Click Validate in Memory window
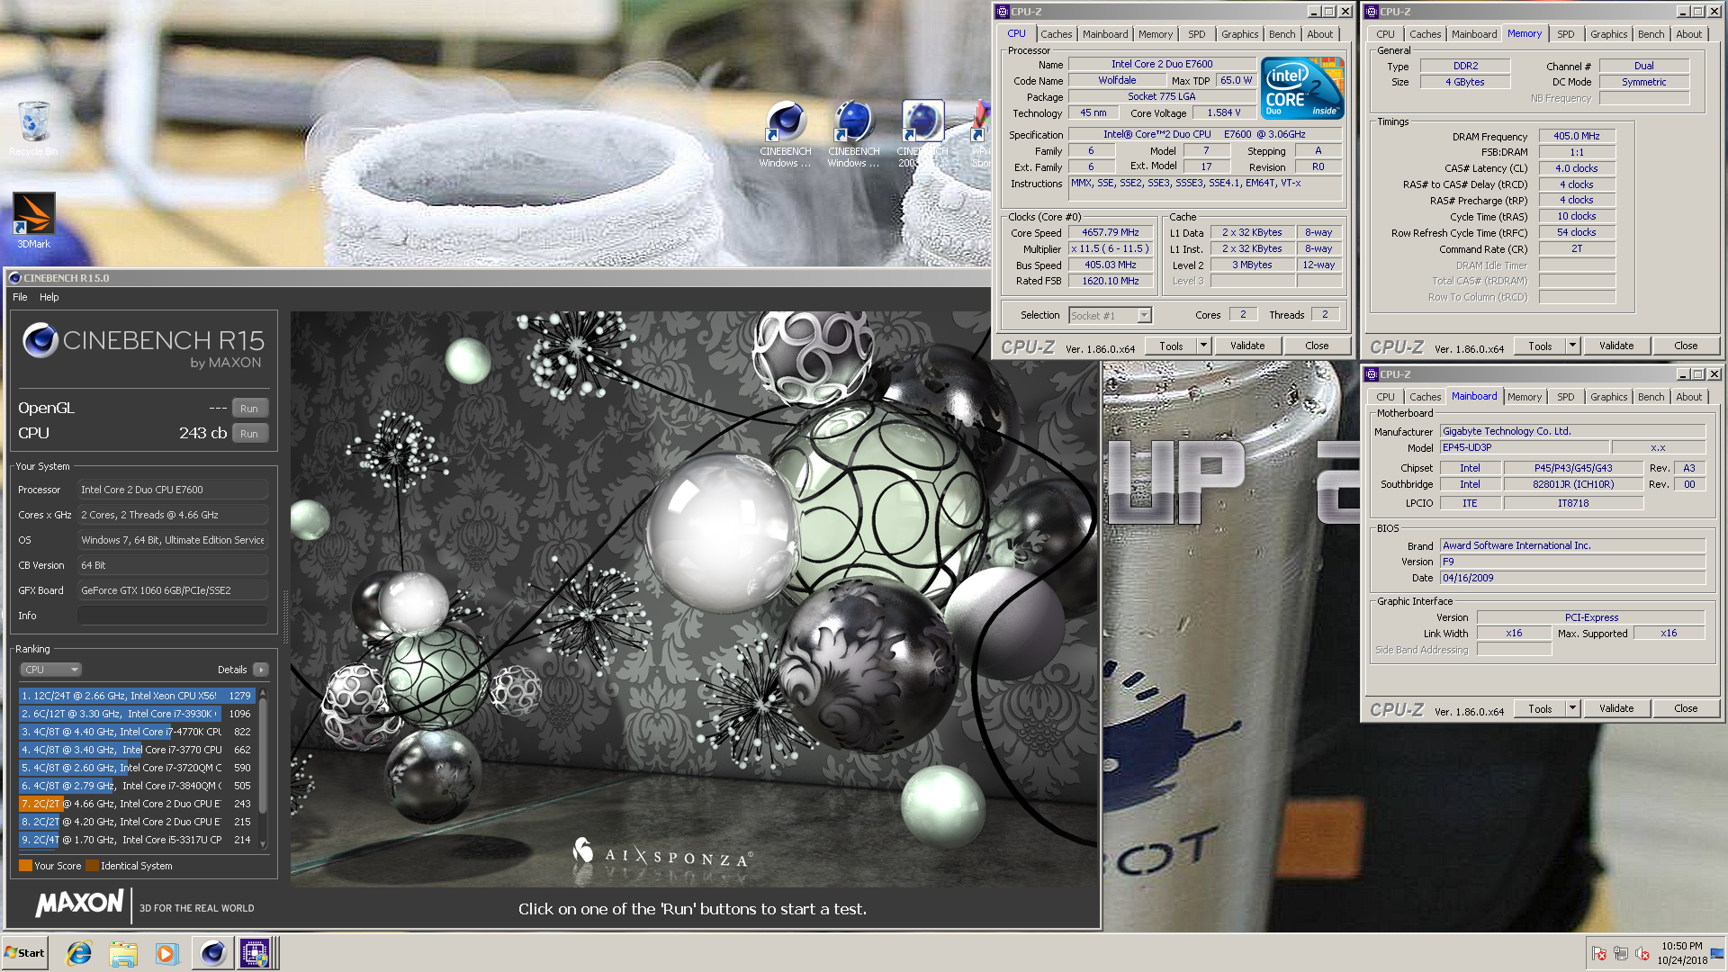Viewport: 1728px width, 972px height. (1616, 346)
